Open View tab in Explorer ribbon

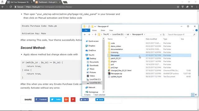pos(111,30)
